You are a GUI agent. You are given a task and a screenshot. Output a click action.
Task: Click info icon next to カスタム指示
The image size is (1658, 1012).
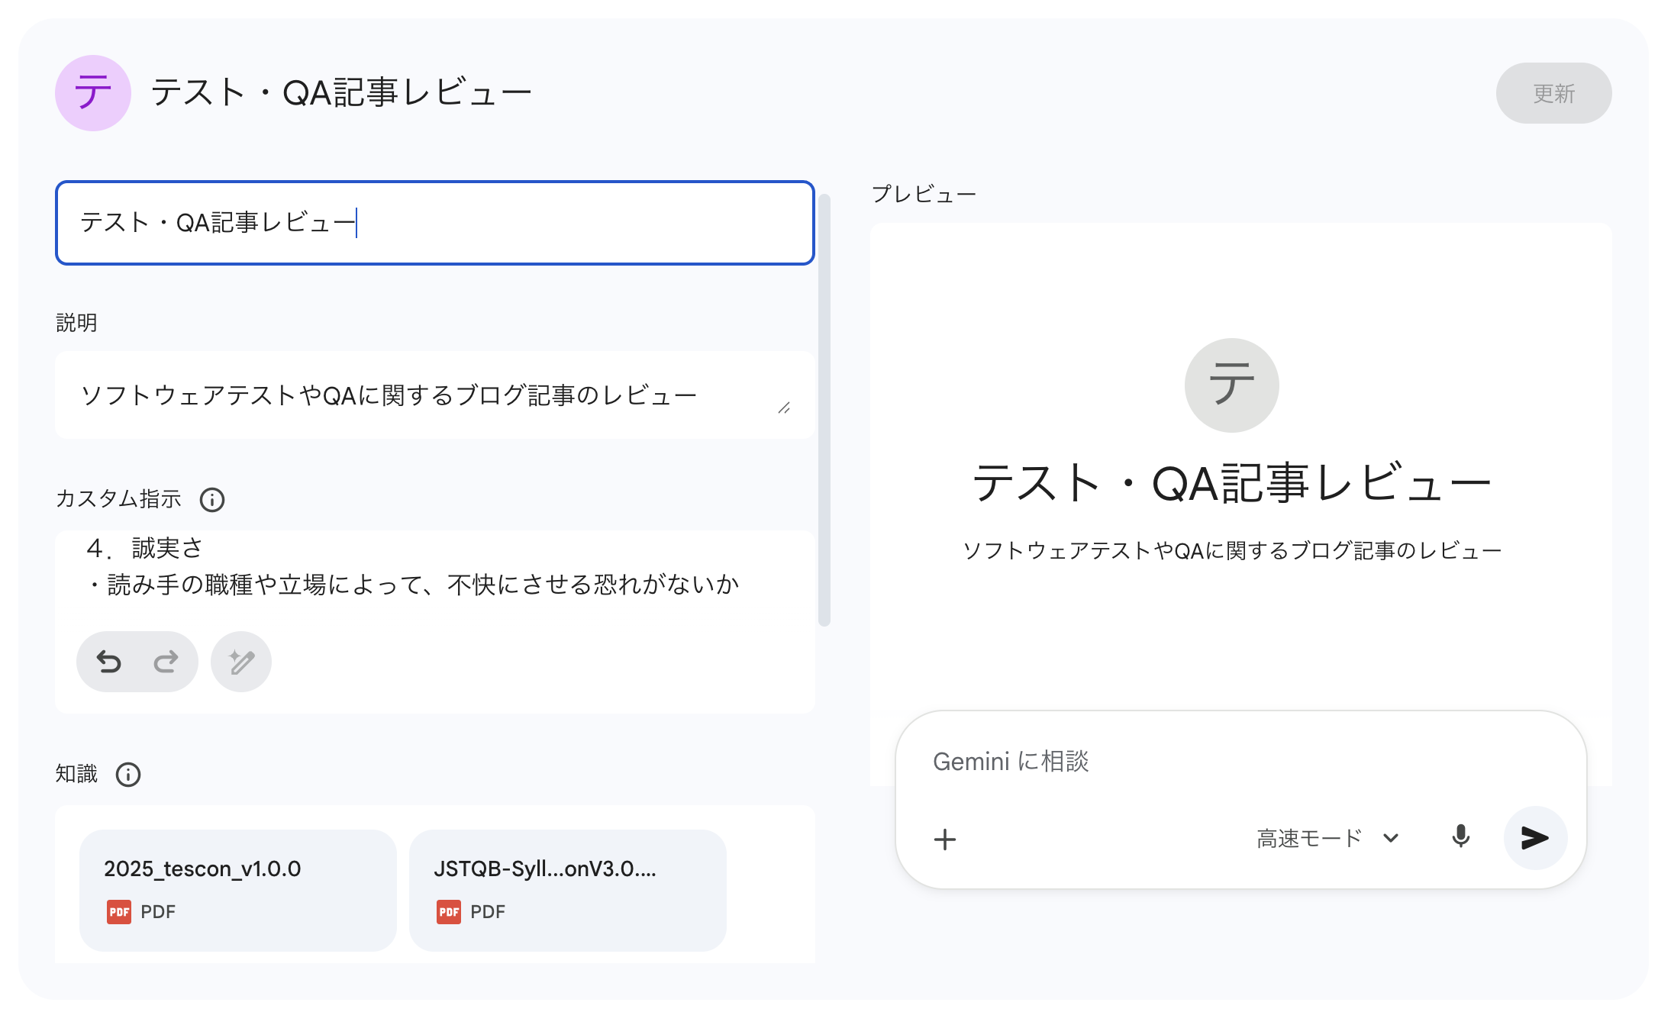pos(212,500)
